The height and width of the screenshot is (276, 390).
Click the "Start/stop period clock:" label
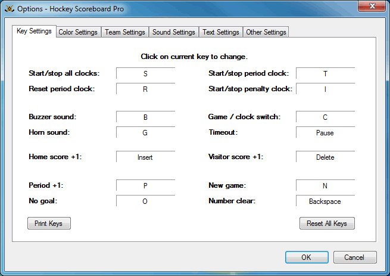click(248, 73)
